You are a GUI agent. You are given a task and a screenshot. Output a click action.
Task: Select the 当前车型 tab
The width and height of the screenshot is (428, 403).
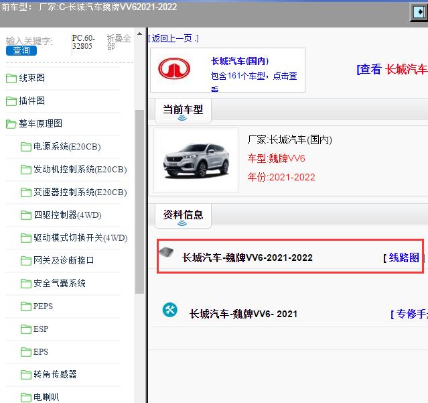pyautogui.click(x=183, y=111)
